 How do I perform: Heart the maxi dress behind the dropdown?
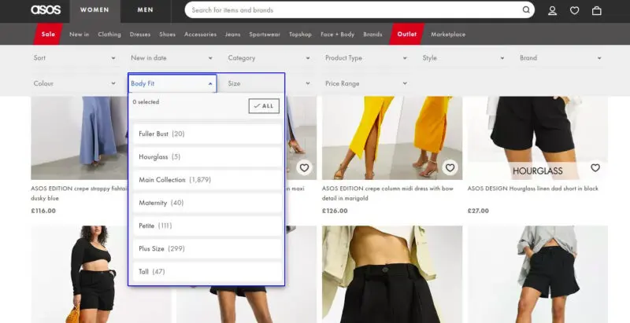pos(304,167)
